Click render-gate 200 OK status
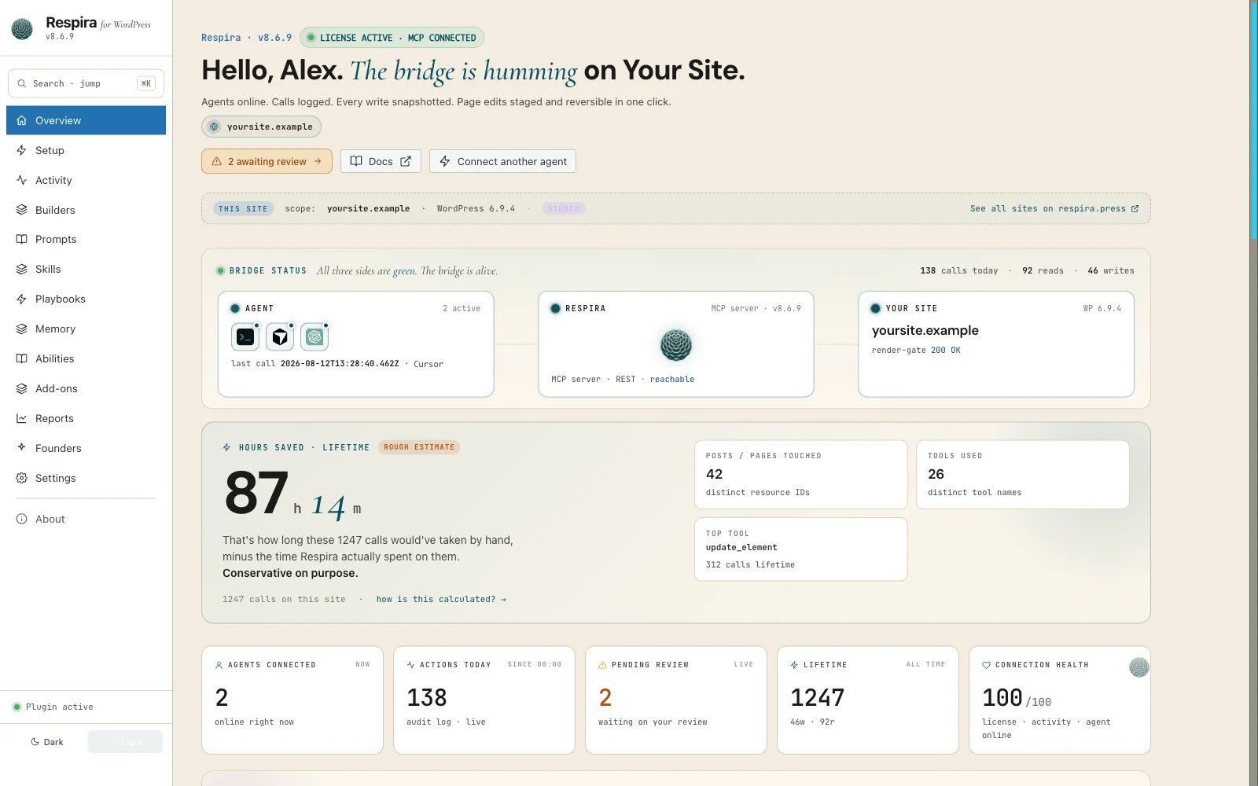Viewport: 1258px width, 786px height. (x=916, y=351)
